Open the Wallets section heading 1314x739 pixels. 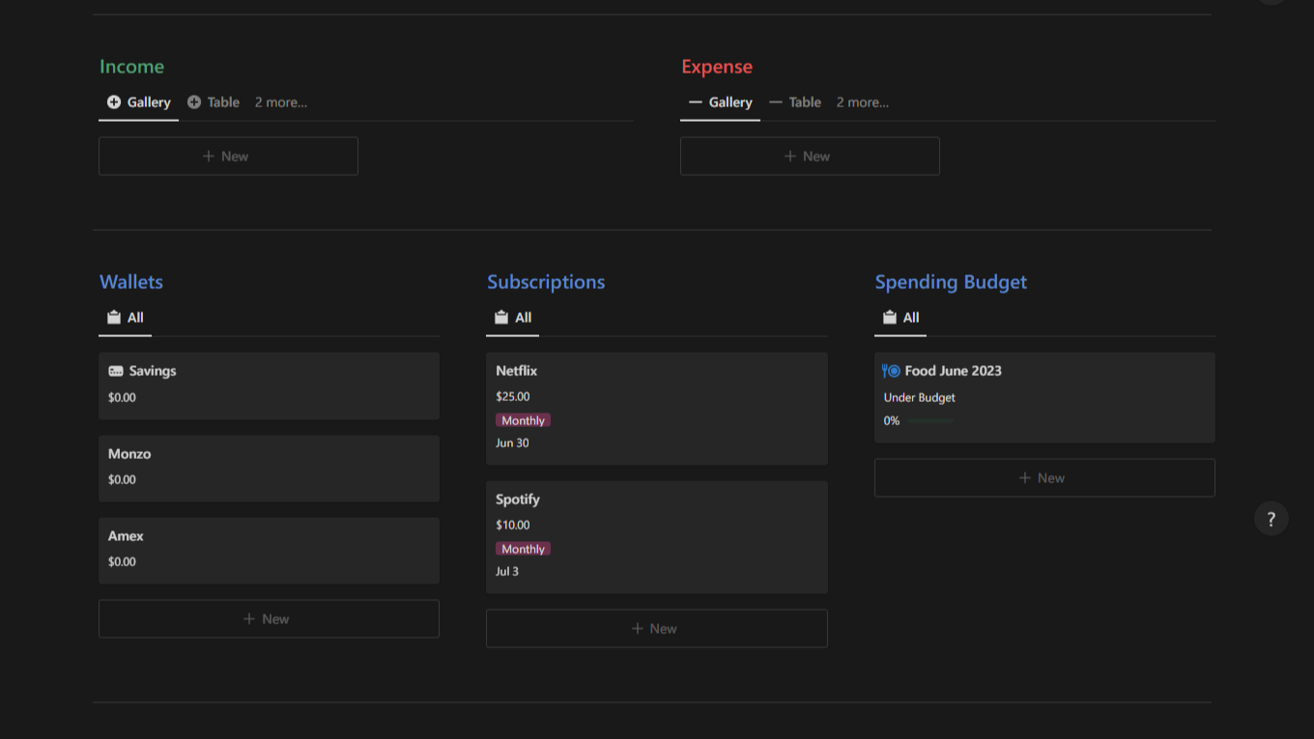(x=131, y=282)
